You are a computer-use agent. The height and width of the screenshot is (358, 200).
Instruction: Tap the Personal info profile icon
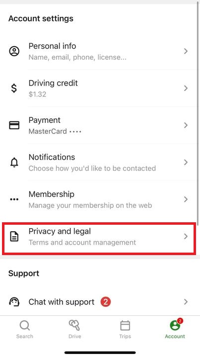point(14,51)
